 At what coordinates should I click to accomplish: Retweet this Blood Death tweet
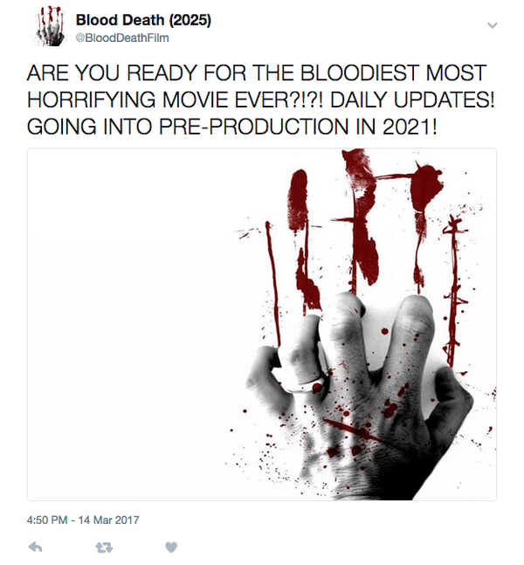104,547
